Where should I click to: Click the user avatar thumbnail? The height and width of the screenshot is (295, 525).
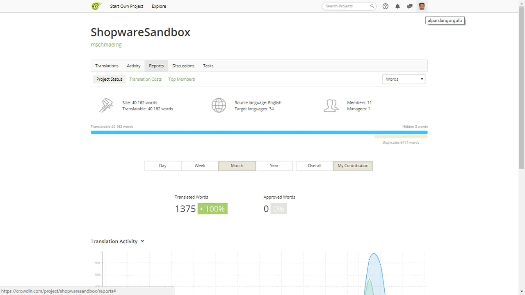(422, 6)
